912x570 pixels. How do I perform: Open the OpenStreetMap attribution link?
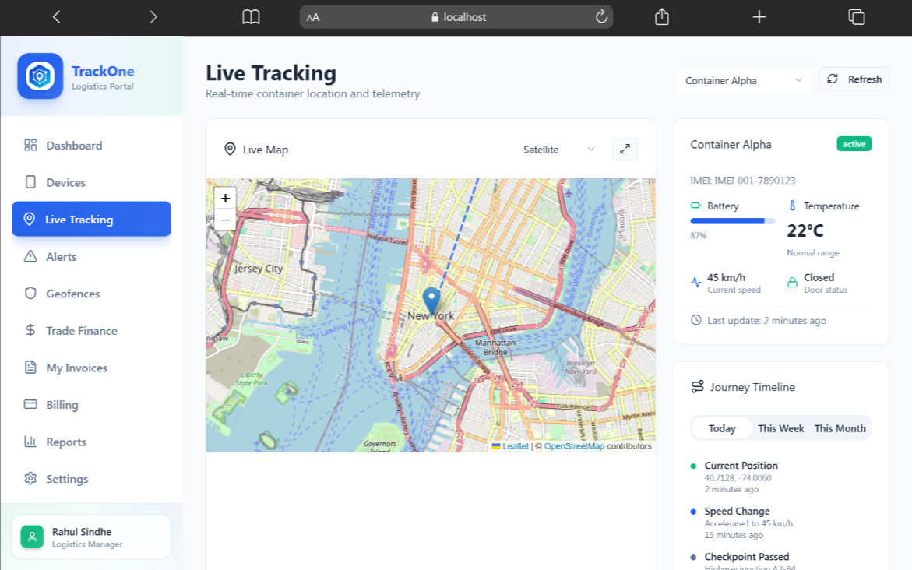coord(574,446)
